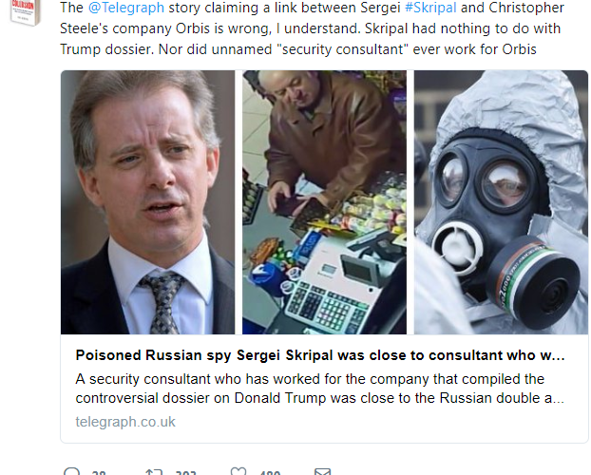Viewport: 591px width, 475px height.
Task: Retweet this tweet using the arrows icon
Action: point(153,471)
